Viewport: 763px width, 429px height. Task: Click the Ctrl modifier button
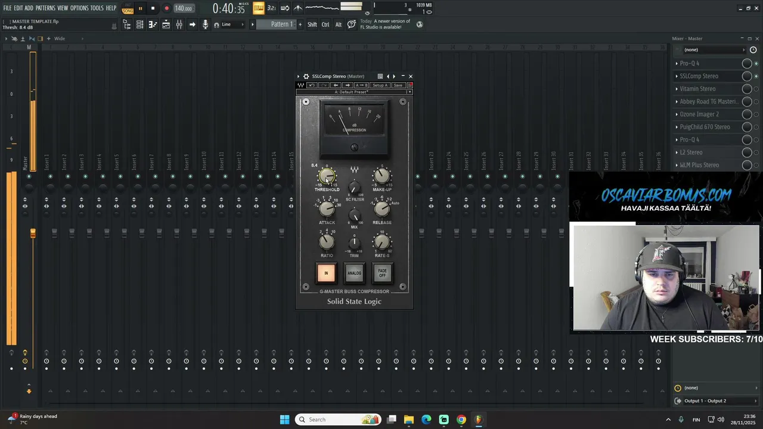click(325, 24)
